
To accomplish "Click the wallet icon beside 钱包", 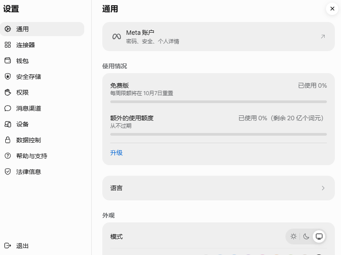I will point(7,60).
